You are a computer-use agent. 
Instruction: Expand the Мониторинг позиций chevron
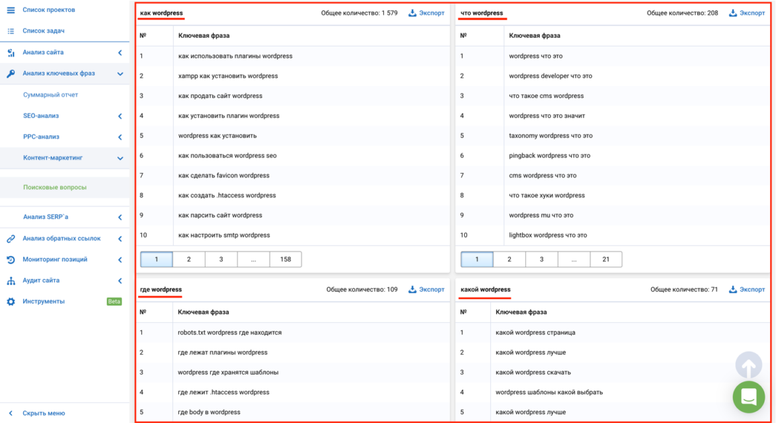[x=120, y=260]
